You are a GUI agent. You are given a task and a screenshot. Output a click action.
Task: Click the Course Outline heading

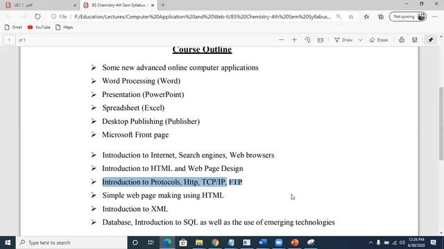click(202, 50)
